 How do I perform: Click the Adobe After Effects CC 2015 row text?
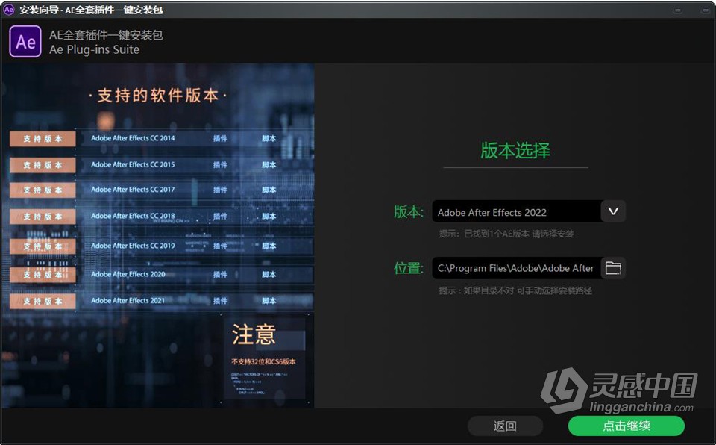133,165
